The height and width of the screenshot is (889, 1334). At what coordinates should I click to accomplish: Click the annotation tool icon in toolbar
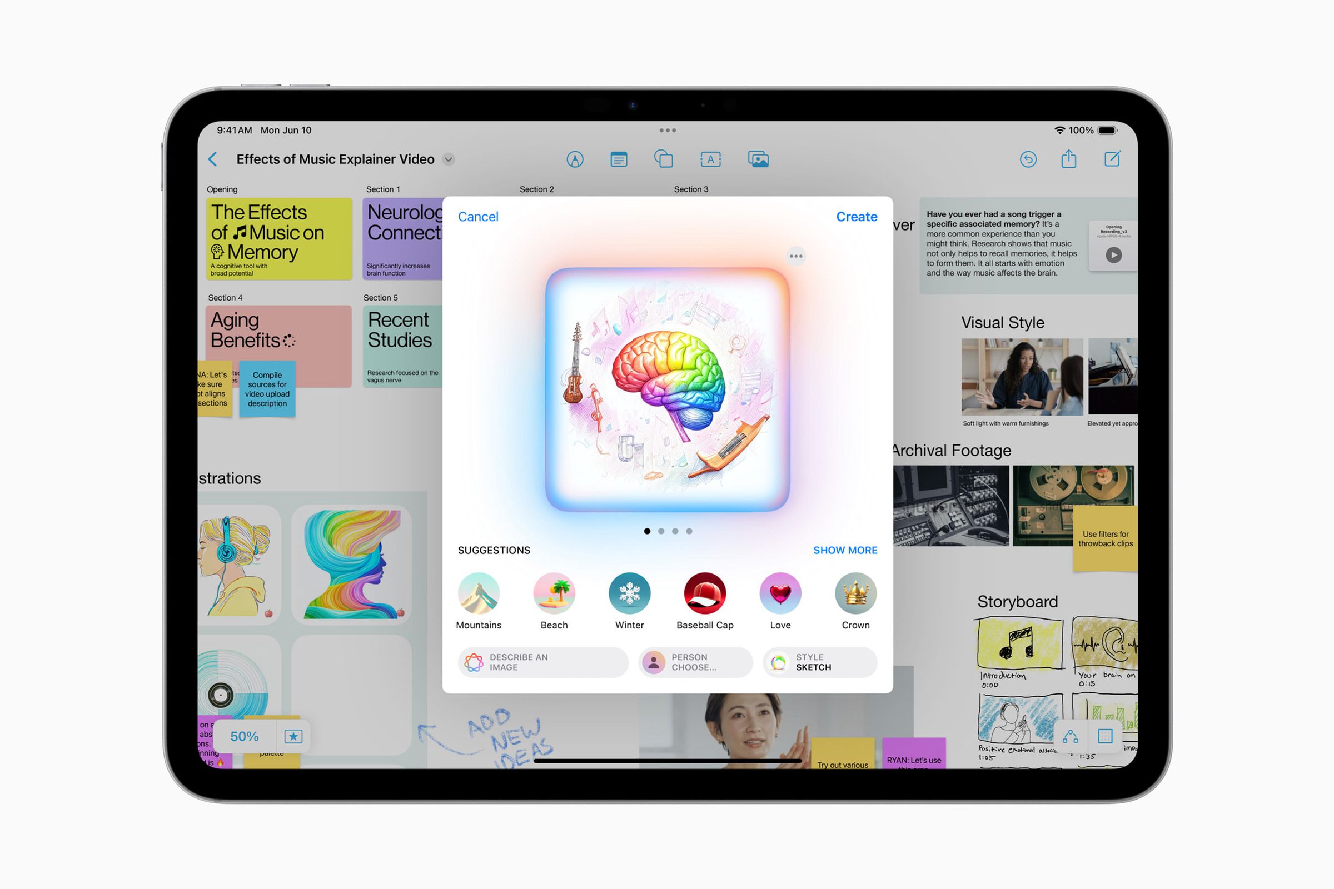pos(576,160)
